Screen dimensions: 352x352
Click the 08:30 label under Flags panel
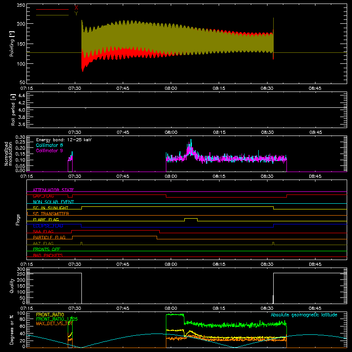pyautogui.click(x=267, y=264)
